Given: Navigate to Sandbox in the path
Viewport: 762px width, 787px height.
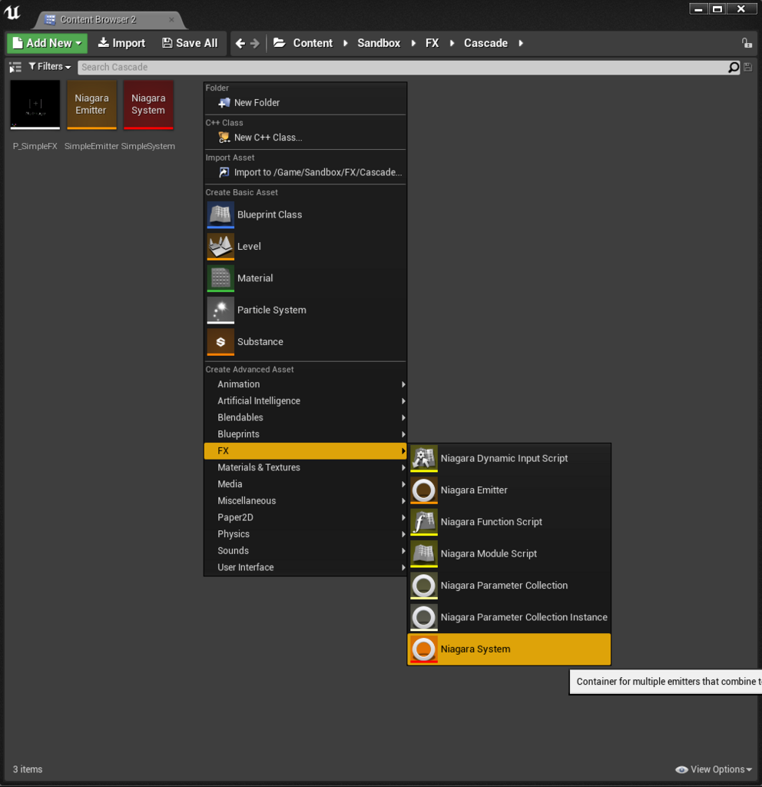Looking at the screenshot, I should [379, 43].
